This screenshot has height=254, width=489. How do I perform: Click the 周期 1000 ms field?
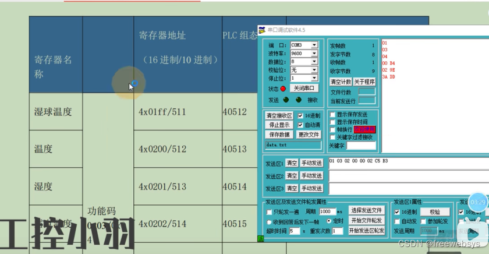tap(327, 211)
